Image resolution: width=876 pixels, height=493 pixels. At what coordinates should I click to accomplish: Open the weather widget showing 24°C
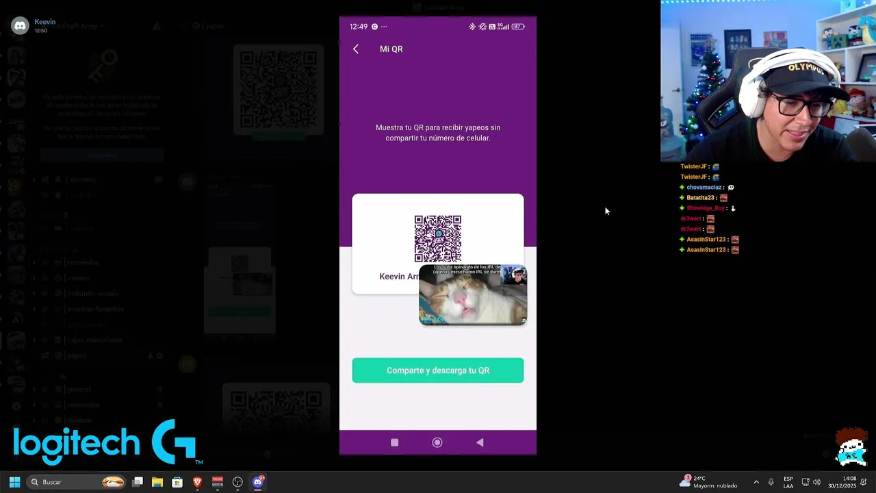pyautogui.click(x=709, y=482)
